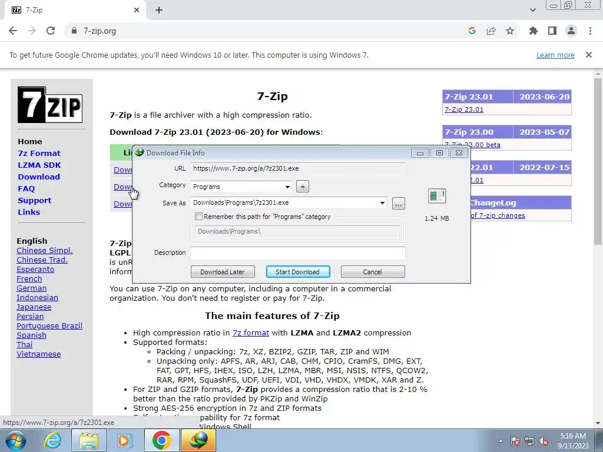Open the tab search chevron
The width and height of the screenshot is (603, 452).
pos(532,10)
